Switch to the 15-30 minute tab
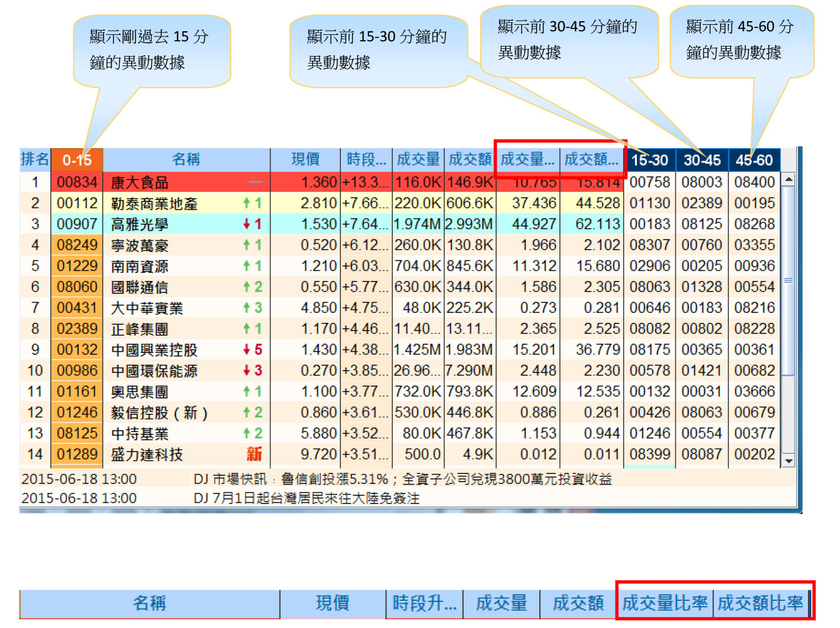 coord(650,160)
